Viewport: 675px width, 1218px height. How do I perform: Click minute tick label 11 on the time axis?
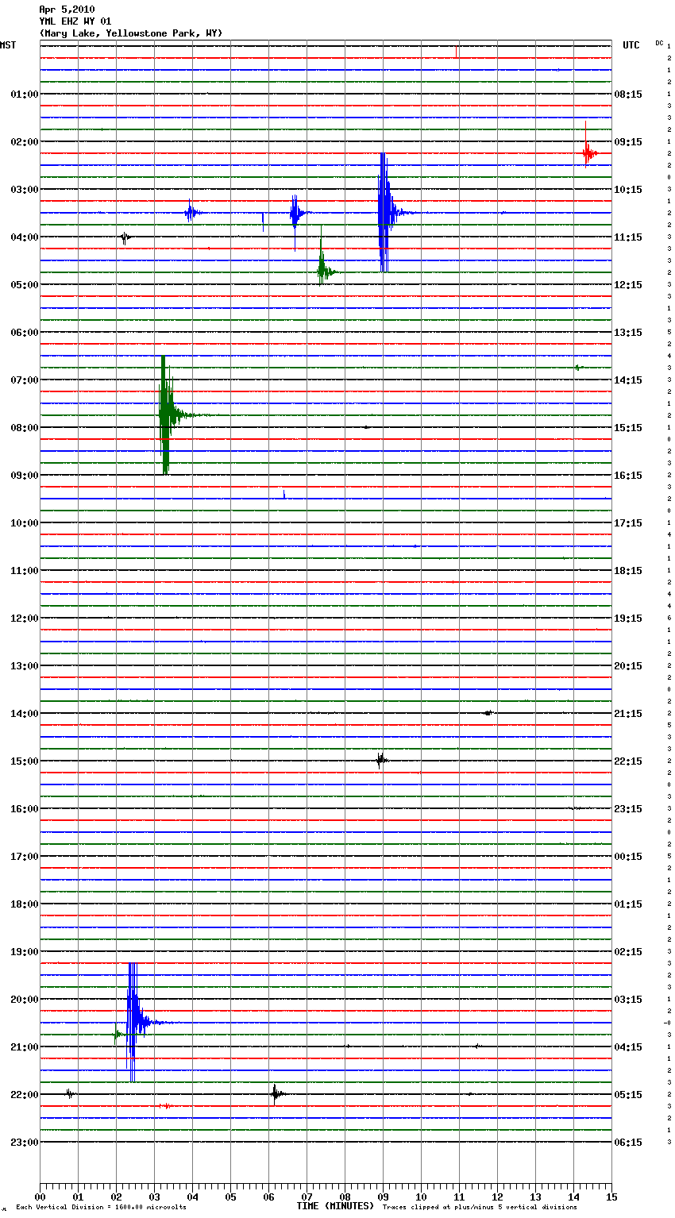point(459,1197)
